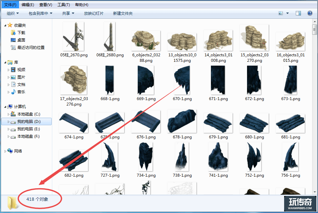Viewport: 318px width, 213px height.
Task: Select the 674-1.png thumbnail
Action: pyautogui.click(x=74, y=123)
